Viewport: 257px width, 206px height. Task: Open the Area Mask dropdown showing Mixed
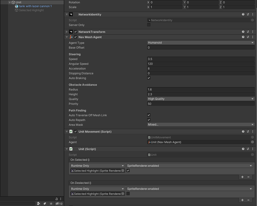200,124
